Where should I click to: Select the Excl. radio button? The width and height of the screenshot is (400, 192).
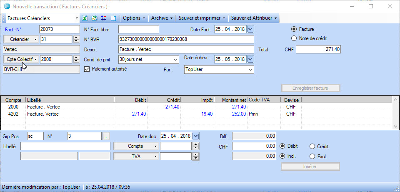pyautogui.click(x=312, y=157)
